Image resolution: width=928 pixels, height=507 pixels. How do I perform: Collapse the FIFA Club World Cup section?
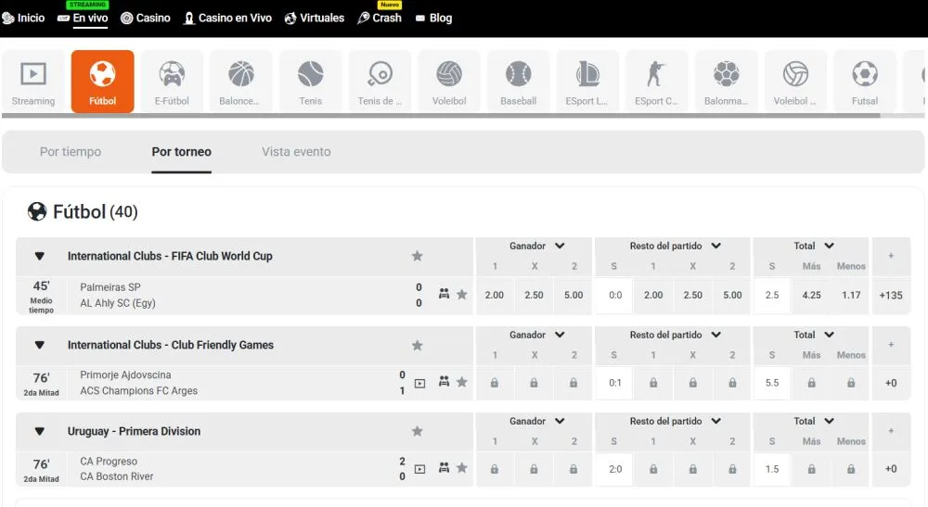[39, 257]
